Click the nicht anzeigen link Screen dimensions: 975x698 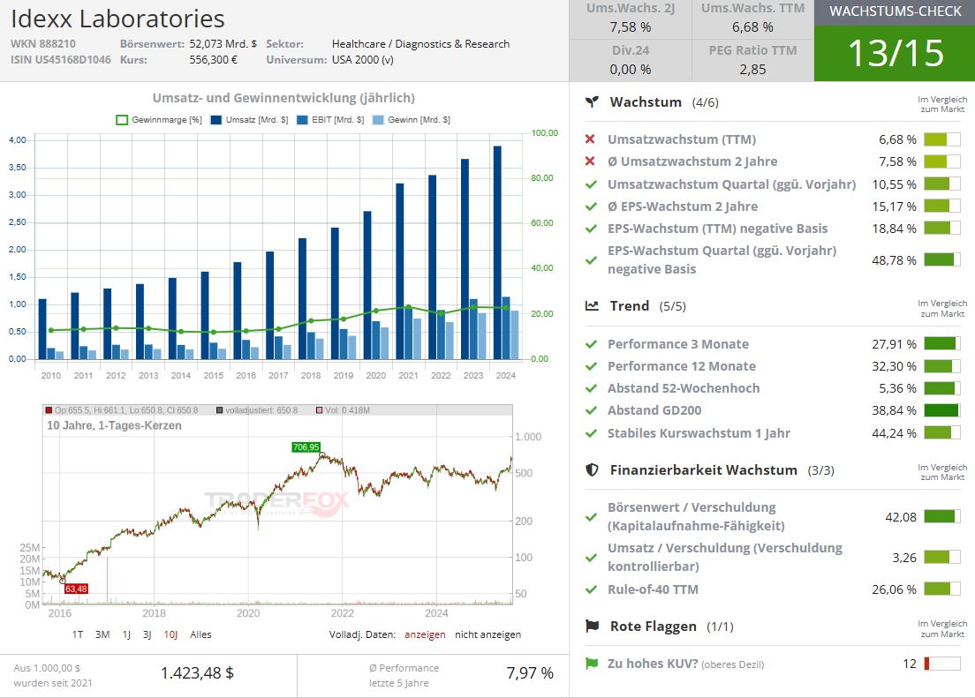[488, 634]
